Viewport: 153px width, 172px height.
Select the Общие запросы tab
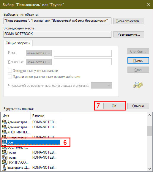(x=18, y=43)
